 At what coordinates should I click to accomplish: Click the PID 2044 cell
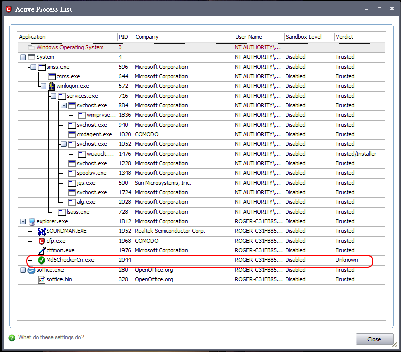tap(125, 260)
